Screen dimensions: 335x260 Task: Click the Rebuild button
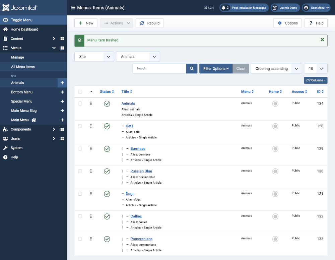click(x=149, y=23)
